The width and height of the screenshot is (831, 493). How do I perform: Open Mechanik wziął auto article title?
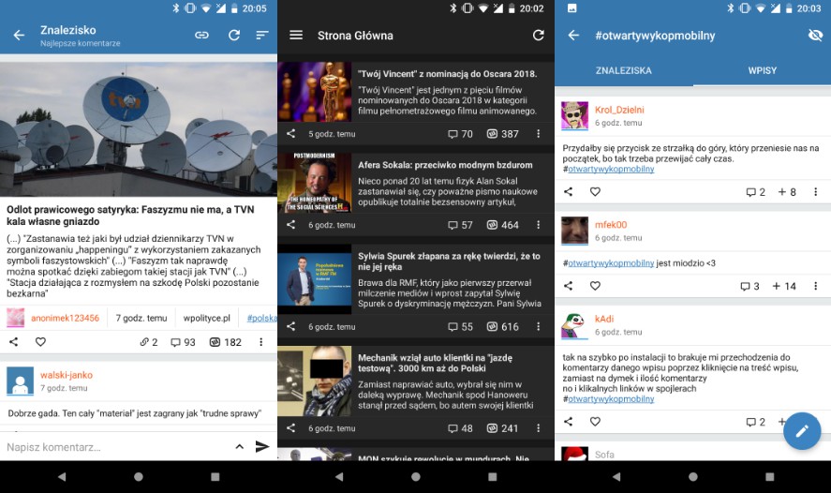point(435,363)
